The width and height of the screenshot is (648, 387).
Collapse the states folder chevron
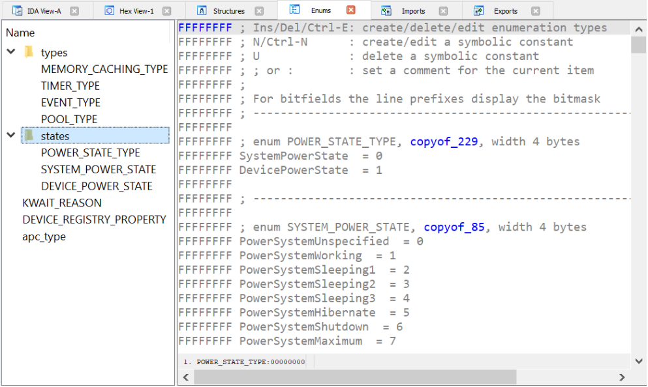(x=11, y=135)
